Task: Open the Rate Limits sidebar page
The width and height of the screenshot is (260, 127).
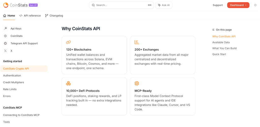Action: [10, 89]
